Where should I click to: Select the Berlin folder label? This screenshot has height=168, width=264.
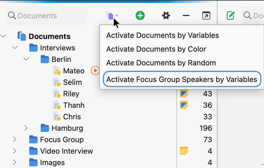click(61, 59)
